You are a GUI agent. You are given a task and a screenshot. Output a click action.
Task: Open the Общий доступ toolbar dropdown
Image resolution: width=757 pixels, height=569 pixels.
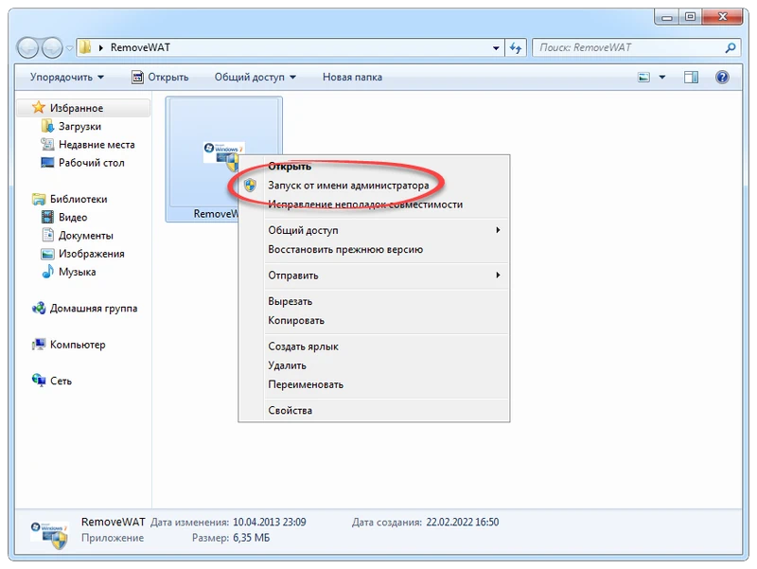tap(255, 78)
